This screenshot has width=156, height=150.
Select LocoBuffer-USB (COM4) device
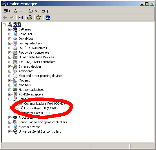coord(41,108)
